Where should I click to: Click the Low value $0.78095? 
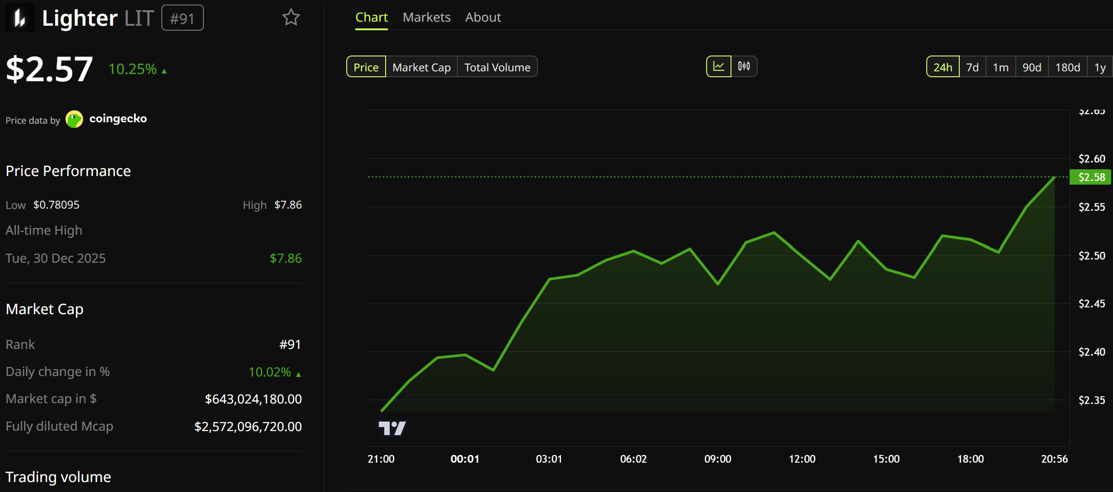pos(57,205)
